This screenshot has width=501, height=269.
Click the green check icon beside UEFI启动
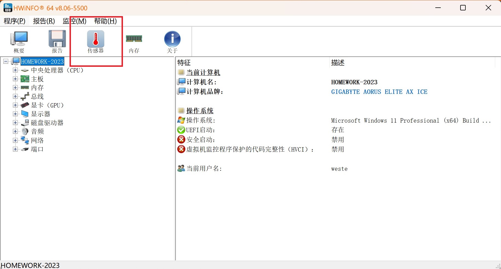tap(181, 130)
